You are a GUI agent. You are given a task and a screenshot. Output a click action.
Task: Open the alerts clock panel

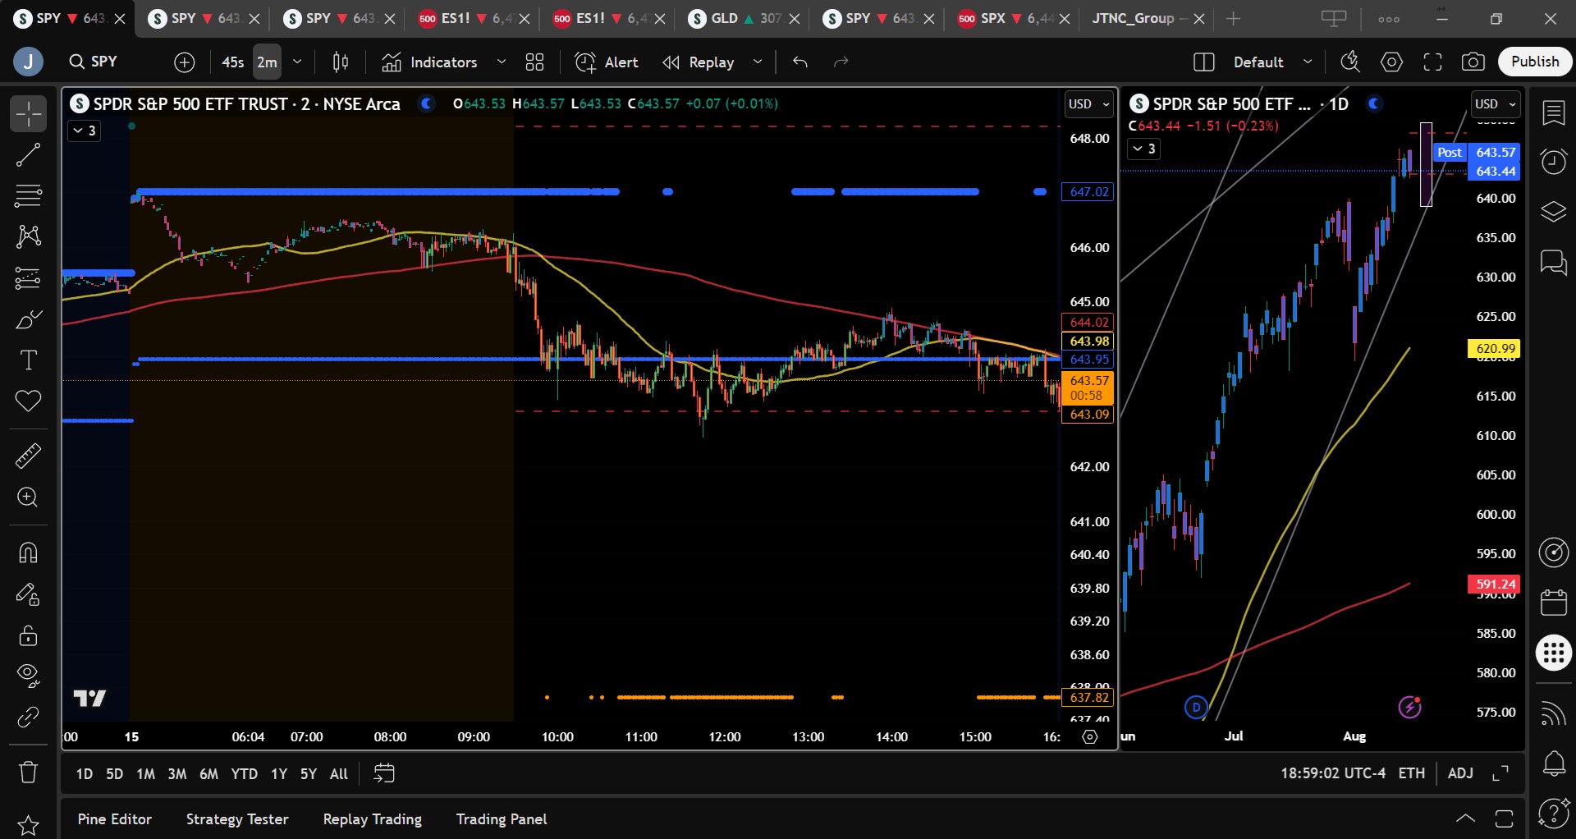(1553, 162)
